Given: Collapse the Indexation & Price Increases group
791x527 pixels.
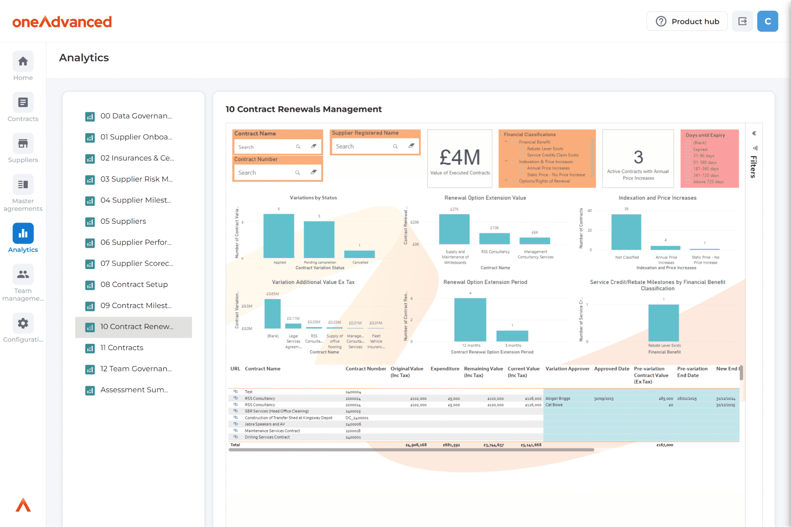Looking at the screenshot, I should [506, 161].
